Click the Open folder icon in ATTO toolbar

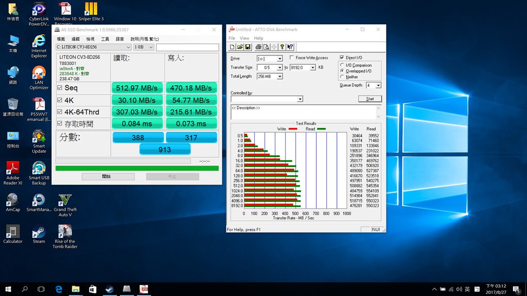(240, 47)
